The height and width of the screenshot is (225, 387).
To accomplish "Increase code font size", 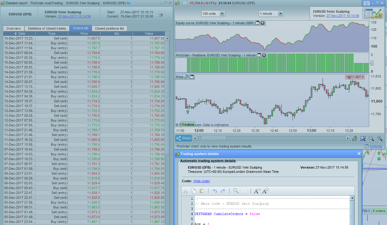I will [265, 191].
